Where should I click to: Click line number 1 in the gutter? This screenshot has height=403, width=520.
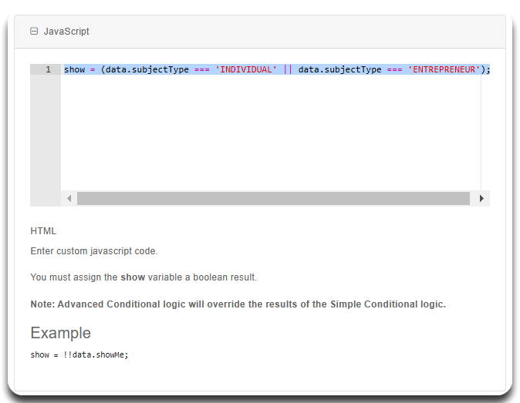tap(48, 69)
